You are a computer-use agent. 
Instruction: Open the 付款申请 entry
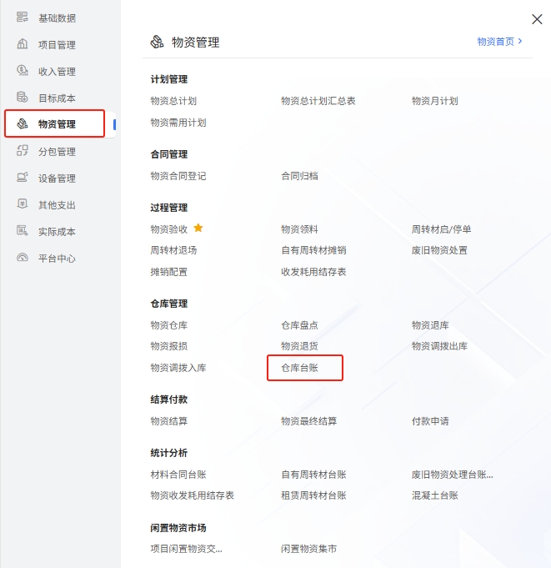[x=430, y=421]
